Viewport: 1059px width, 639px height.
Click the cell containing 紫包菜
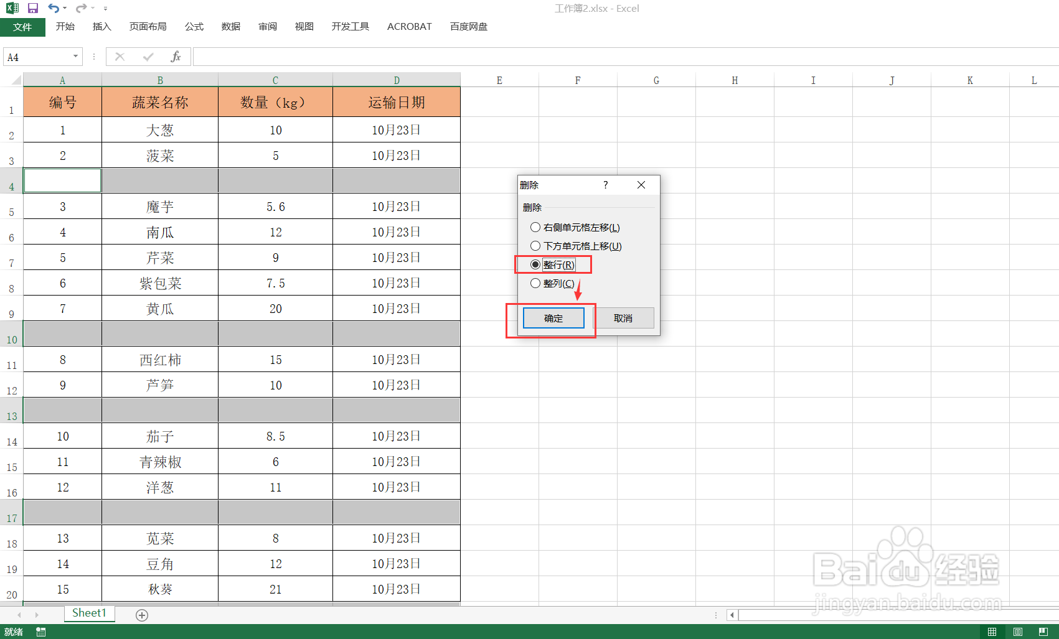(x=160, y=283)
